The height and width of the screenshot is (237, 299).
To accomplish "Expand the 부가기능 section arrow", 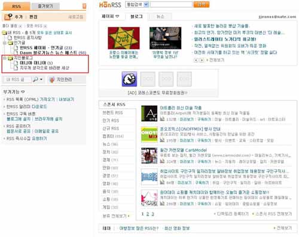I will (x=23, y=92).
